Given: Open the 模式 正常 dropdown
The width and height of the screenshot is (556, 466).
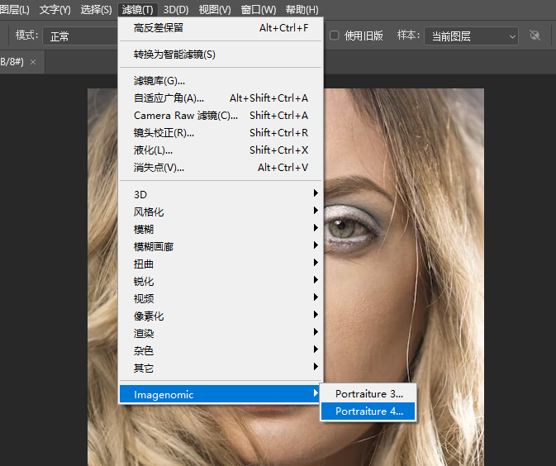Looking at the screenshot, I should tap(78, 36).
